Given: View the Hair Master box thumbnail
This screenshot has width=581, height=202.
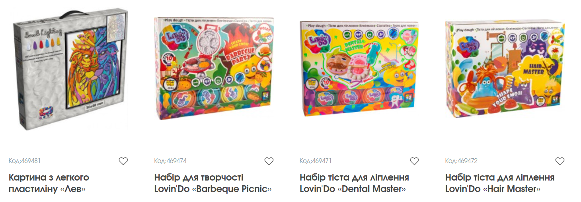Looking at the screenshot, I should pos(505,69).
